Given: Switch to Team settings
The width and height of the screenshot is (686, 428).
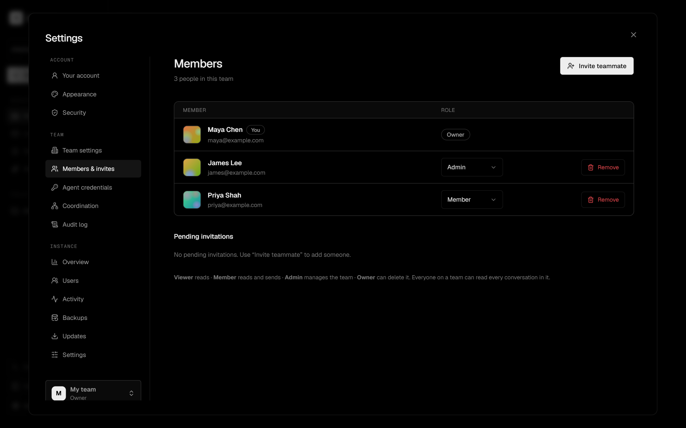Looking at the screenshot, I should point(93,150).
